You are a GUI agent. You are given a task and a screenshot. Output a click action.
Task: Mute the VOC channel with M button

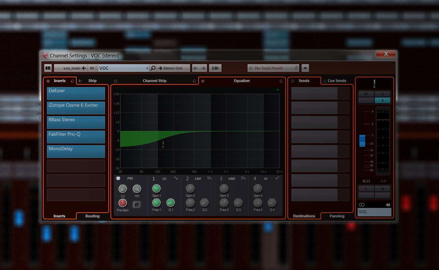coord(366,94)
